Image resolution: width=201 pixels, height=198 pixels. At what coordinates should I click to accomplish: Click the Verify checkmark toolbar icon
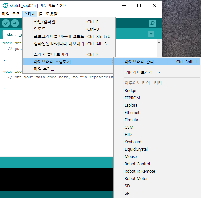tap(6, 23)
